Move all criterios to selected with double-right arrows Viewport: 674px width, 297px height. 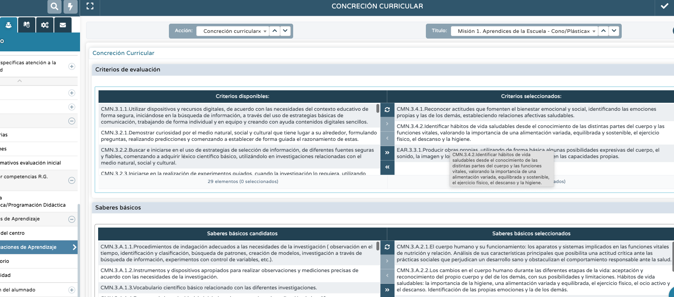coord(387,153)
